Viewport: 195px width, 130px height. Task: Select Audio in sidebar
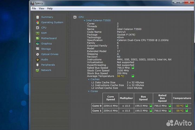click(x=44, y=60)
